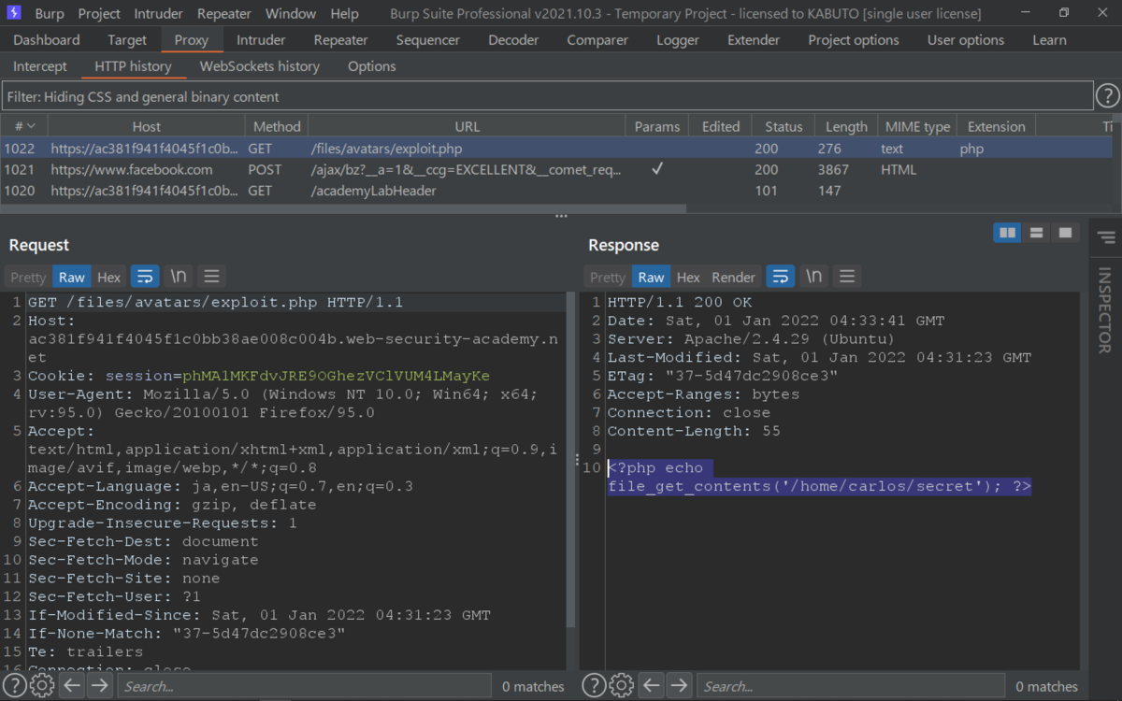Open the Request panel hamburger menu icon
This screenshot has width=1122, height=701.
click(211, 277)
